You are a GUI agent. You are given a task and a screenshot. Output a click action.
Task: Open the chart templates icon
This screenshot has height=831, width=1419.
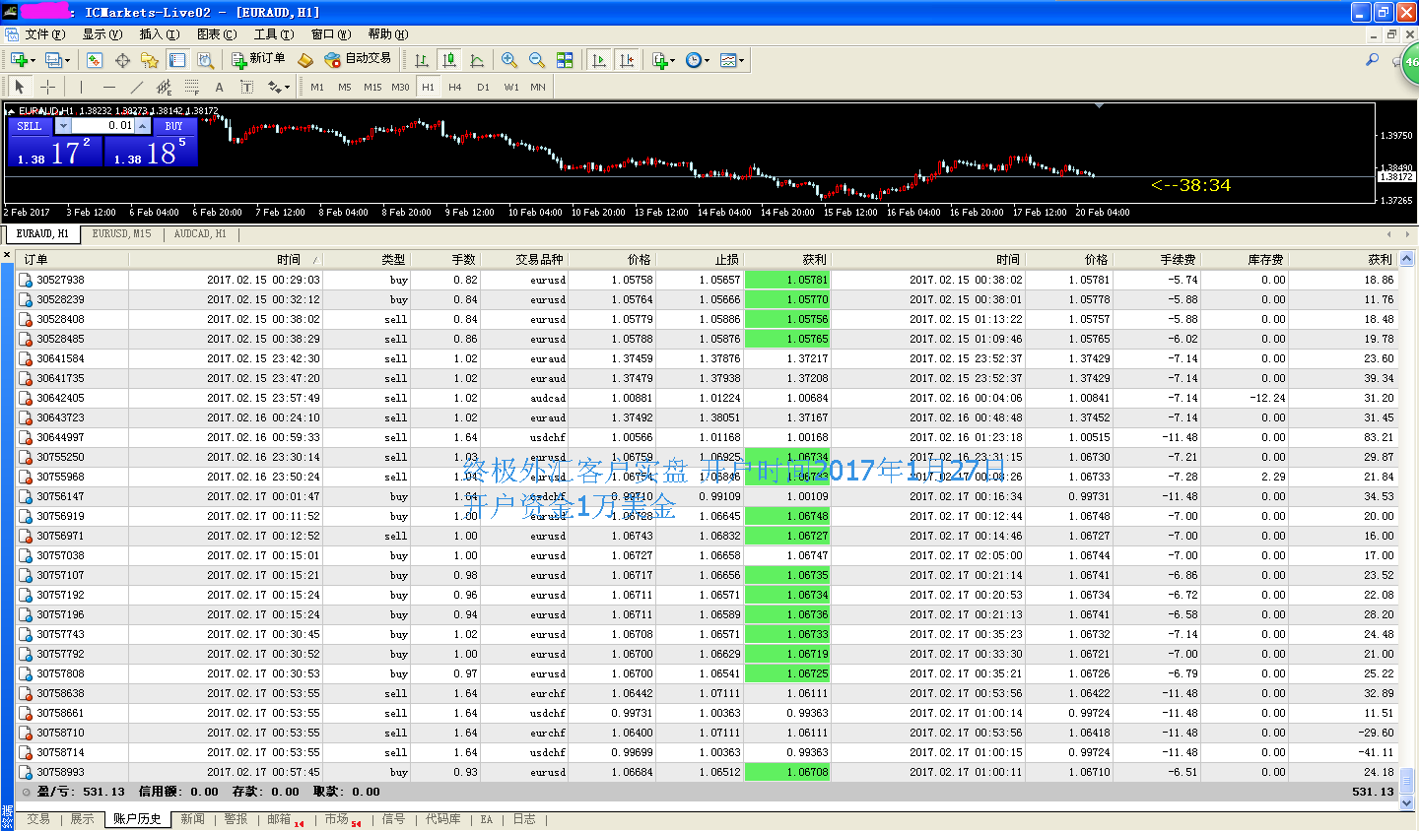pyautogui.click(x=728, y=60)
